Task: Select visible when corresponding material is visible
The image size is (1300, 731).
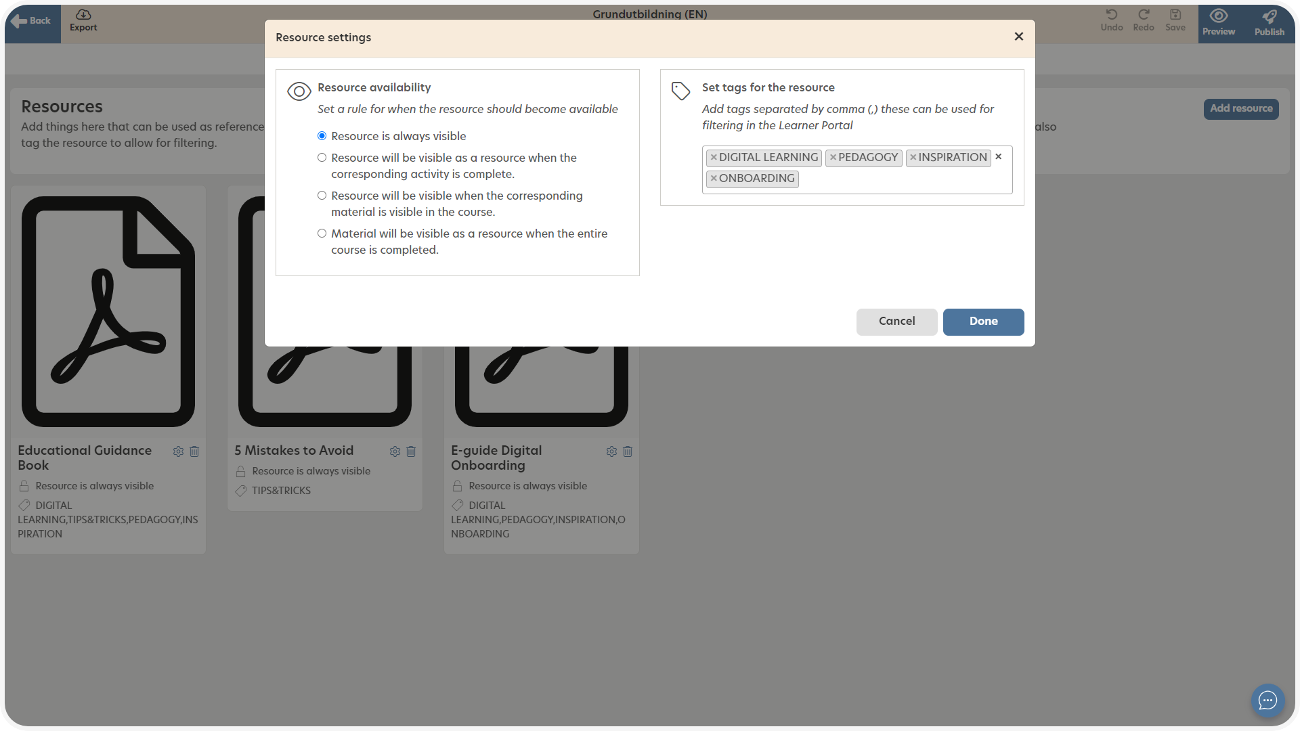Action: click(322, 196)
